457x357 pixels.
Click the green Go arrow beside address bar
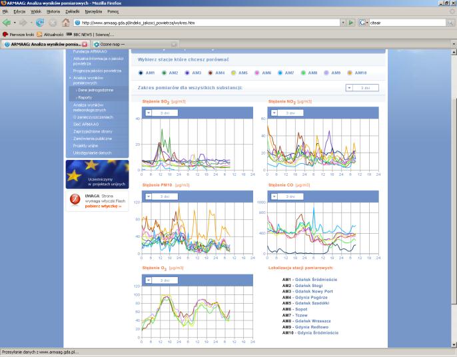coord(351,23)
